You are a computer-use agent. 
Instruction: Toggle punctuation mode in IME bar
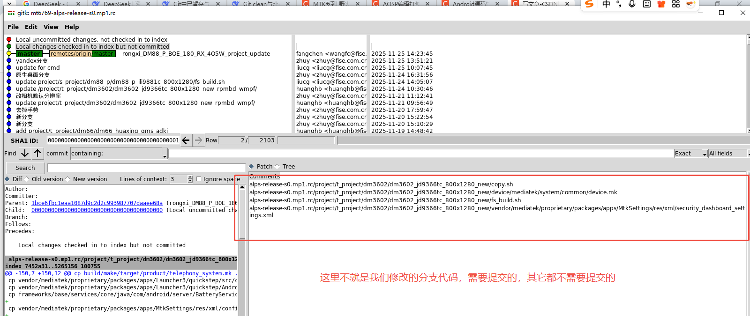[619, 4]
